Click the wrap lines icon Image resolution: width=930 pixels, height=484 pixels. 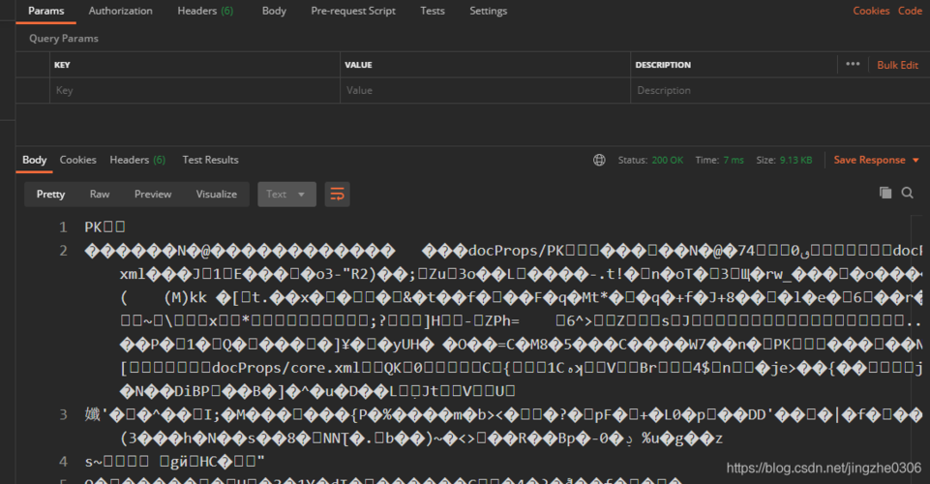337,195
